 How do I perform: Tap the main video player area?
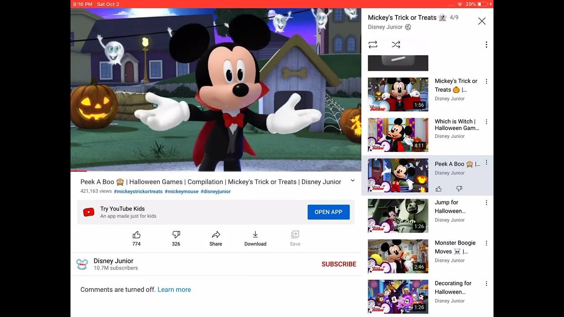[216, 89]
